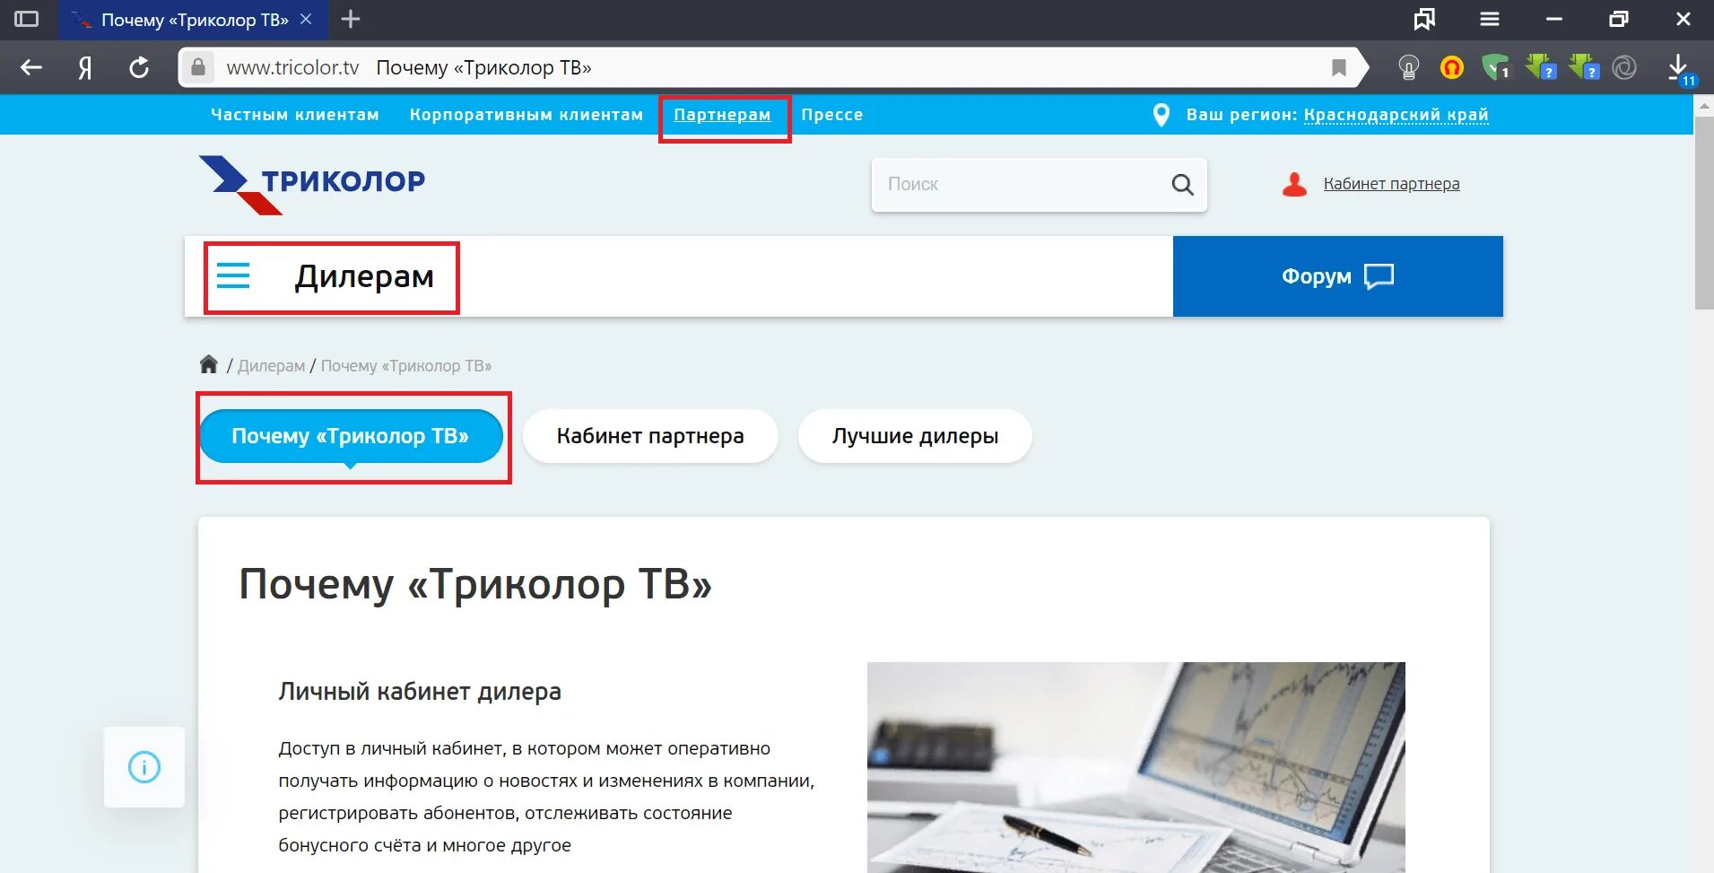Viewport: 1714px width, 873px height.
Task: Open the Форум button
Action: (1337, 276)
